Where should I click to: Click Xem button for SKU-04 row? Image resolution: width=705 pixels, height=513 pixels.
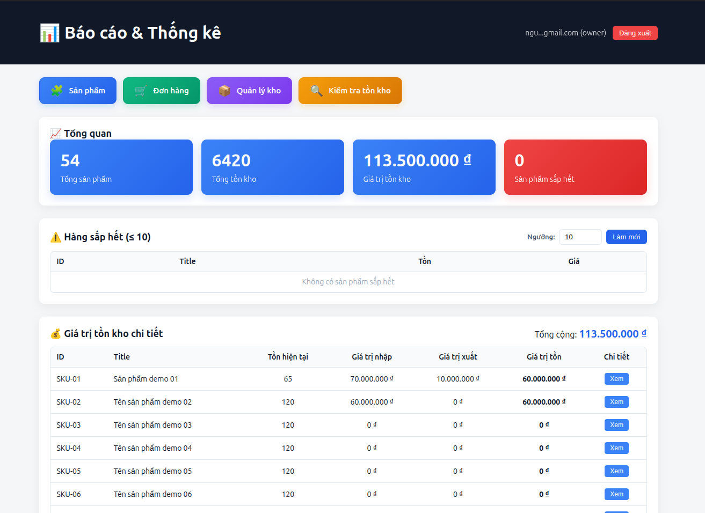point(616,448)
